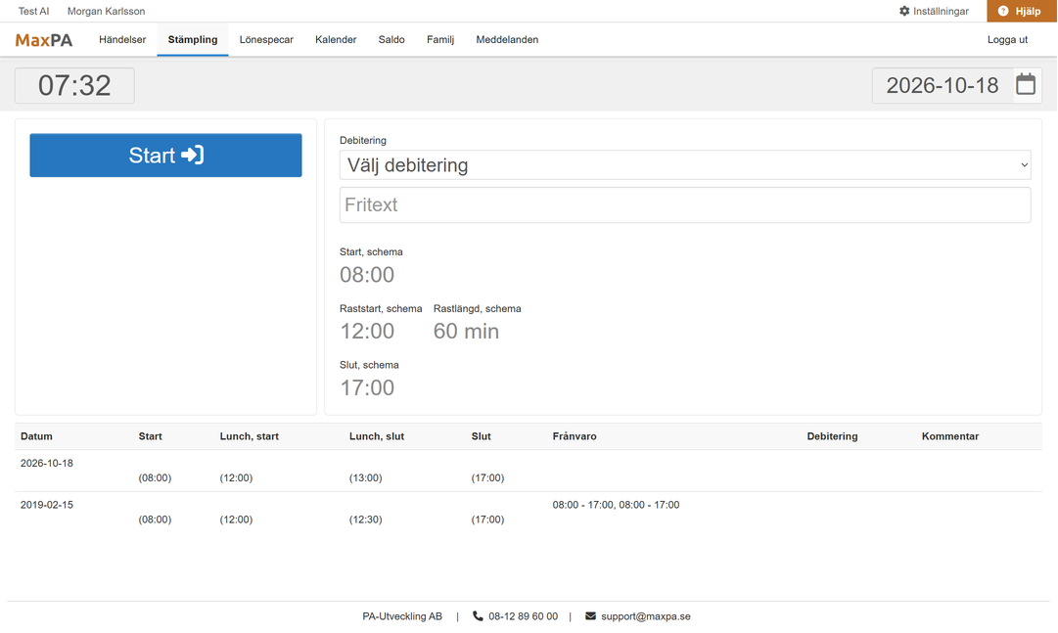Navigate to the Familj tab
Image resolution: width=1058 pixels, height=633 pixels.
440,40
